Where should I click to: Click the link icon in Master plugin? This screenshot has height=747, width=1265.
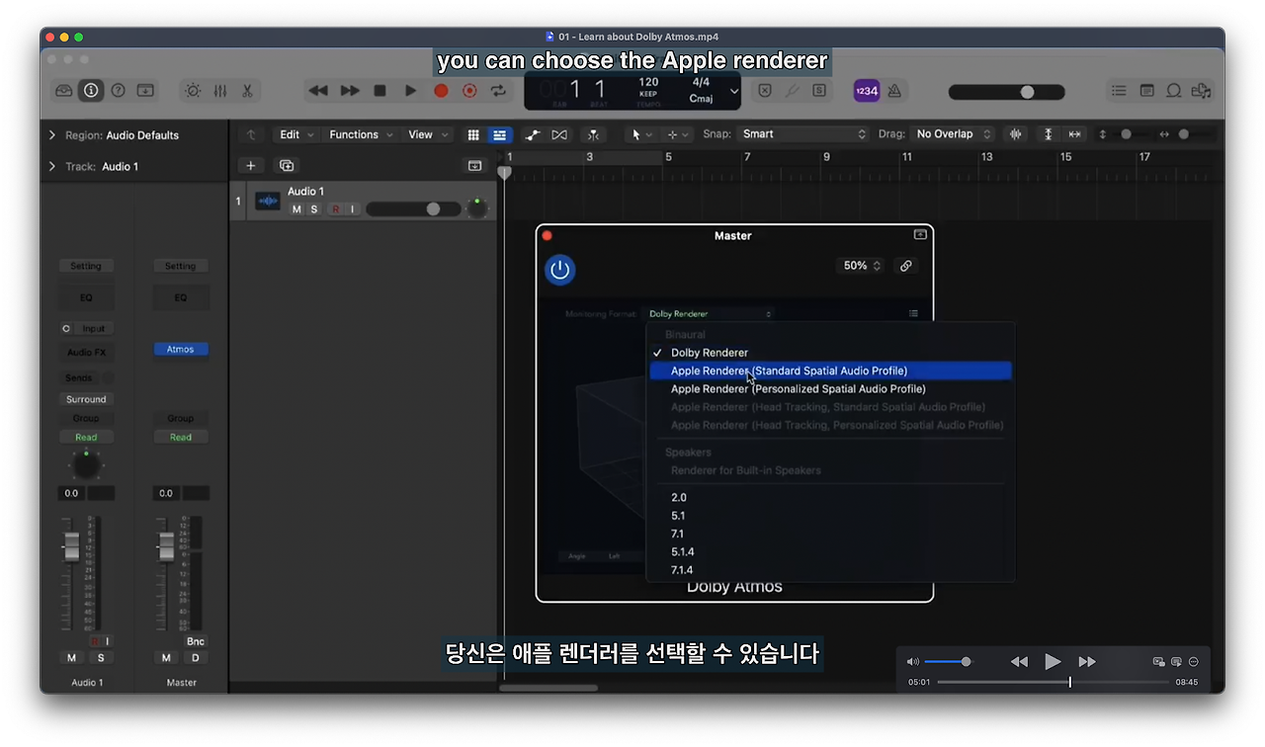(x=905, y=266)
